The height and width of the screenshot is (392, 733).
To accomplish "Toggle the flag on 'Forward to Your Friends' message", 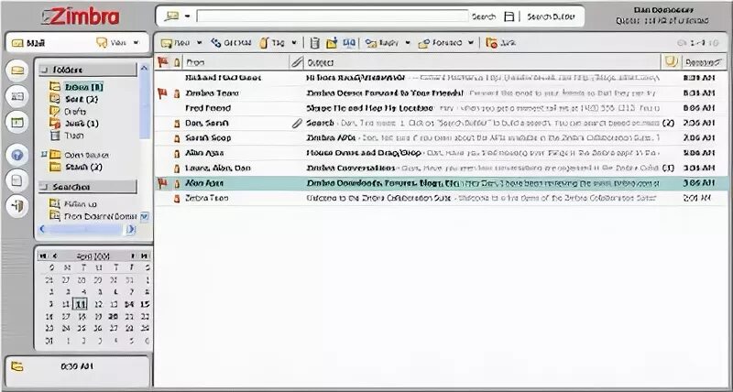I will (162, 93).
